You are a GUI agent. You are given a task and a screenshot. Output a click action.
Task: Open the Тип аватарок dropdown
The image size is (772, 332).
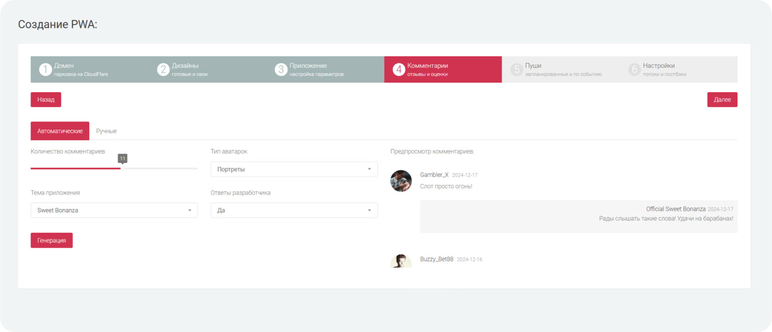point(294,169)
